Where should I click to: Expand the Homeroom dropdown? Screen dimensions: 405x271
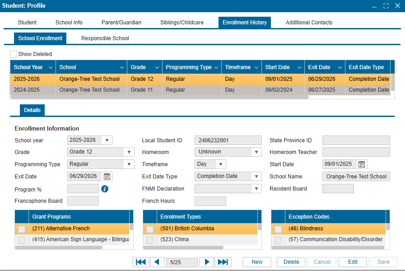coord(256,152)
